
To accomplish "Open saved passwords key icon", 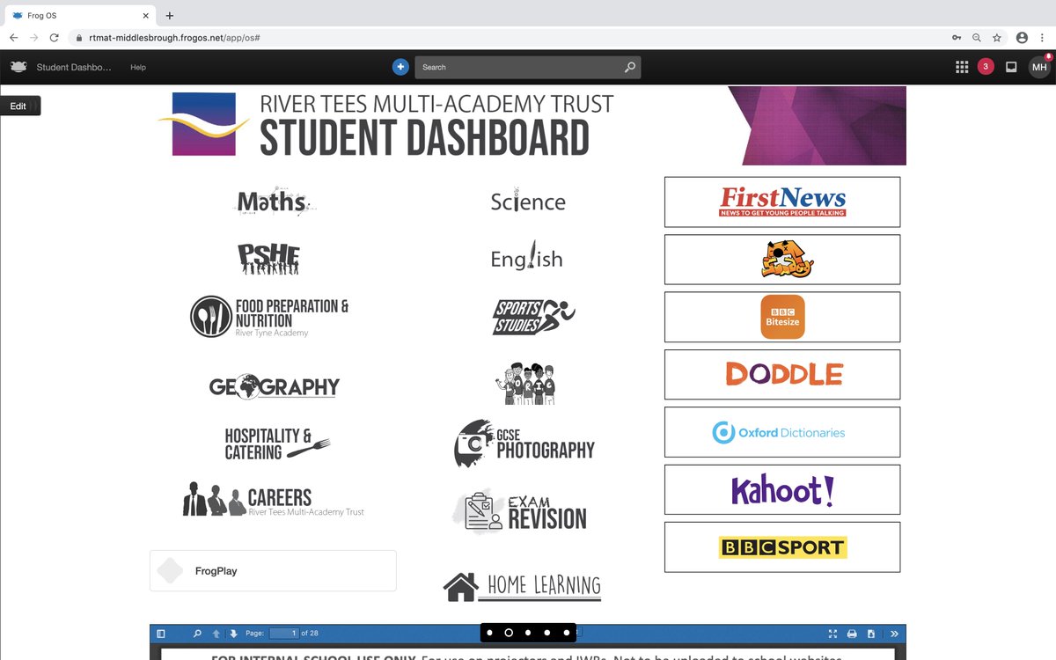I will click(957, 38).
